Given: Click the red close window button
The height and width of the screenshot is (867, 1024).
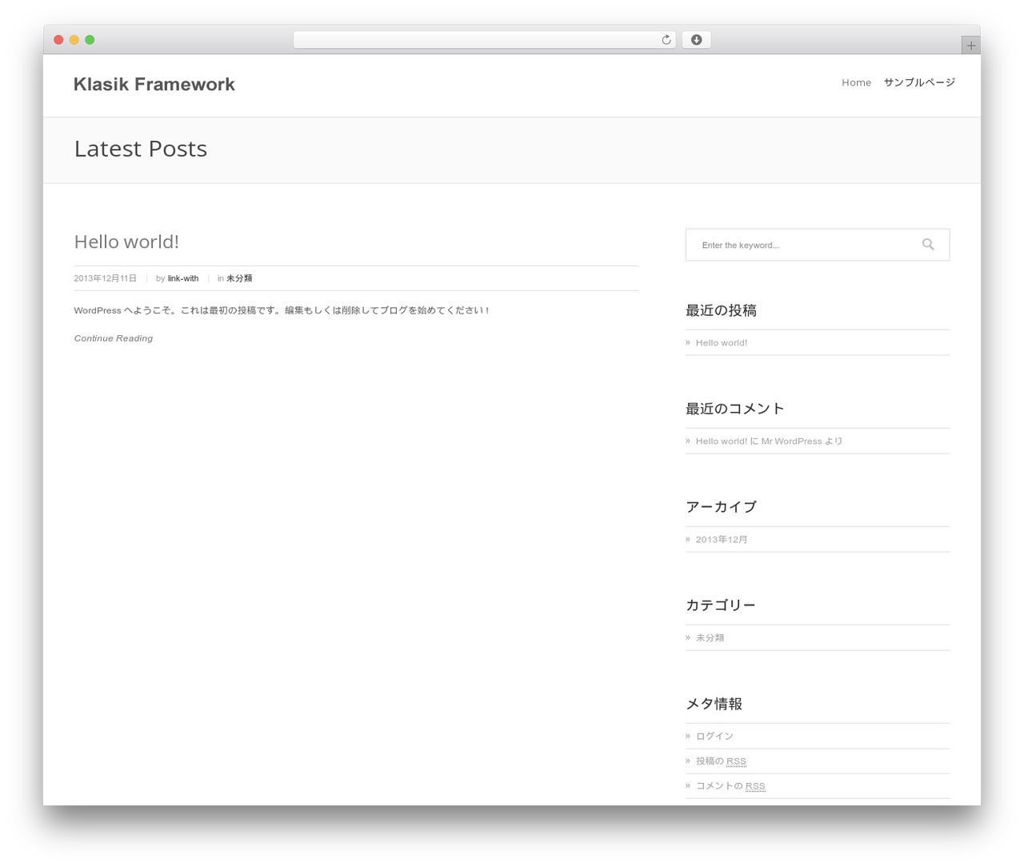Looking at the screenshot, I should pyautogui.click(x=58, y=40).
